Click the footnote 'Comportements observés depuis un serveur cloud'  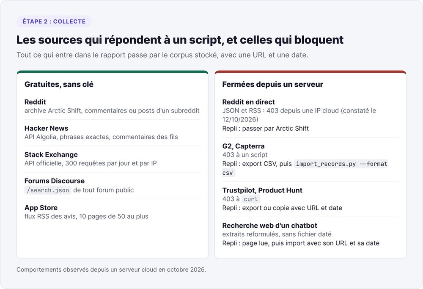(x=111, y=269)
